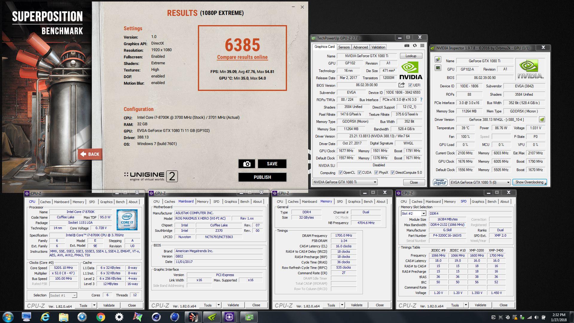Toggle the OpenCL checkbox in GPU-Z
The width and height of the screenshot is (574, 323).
(341, 173)
